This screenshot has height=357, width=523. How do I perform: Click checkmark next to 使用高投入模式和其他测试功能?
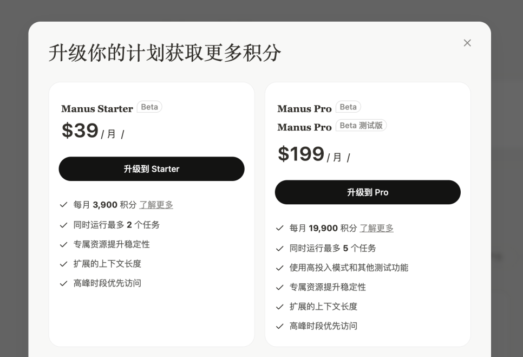[279, 268]
